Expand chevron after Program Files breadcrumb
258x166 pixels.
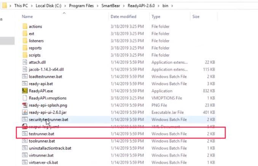click(x=97, y=6)
